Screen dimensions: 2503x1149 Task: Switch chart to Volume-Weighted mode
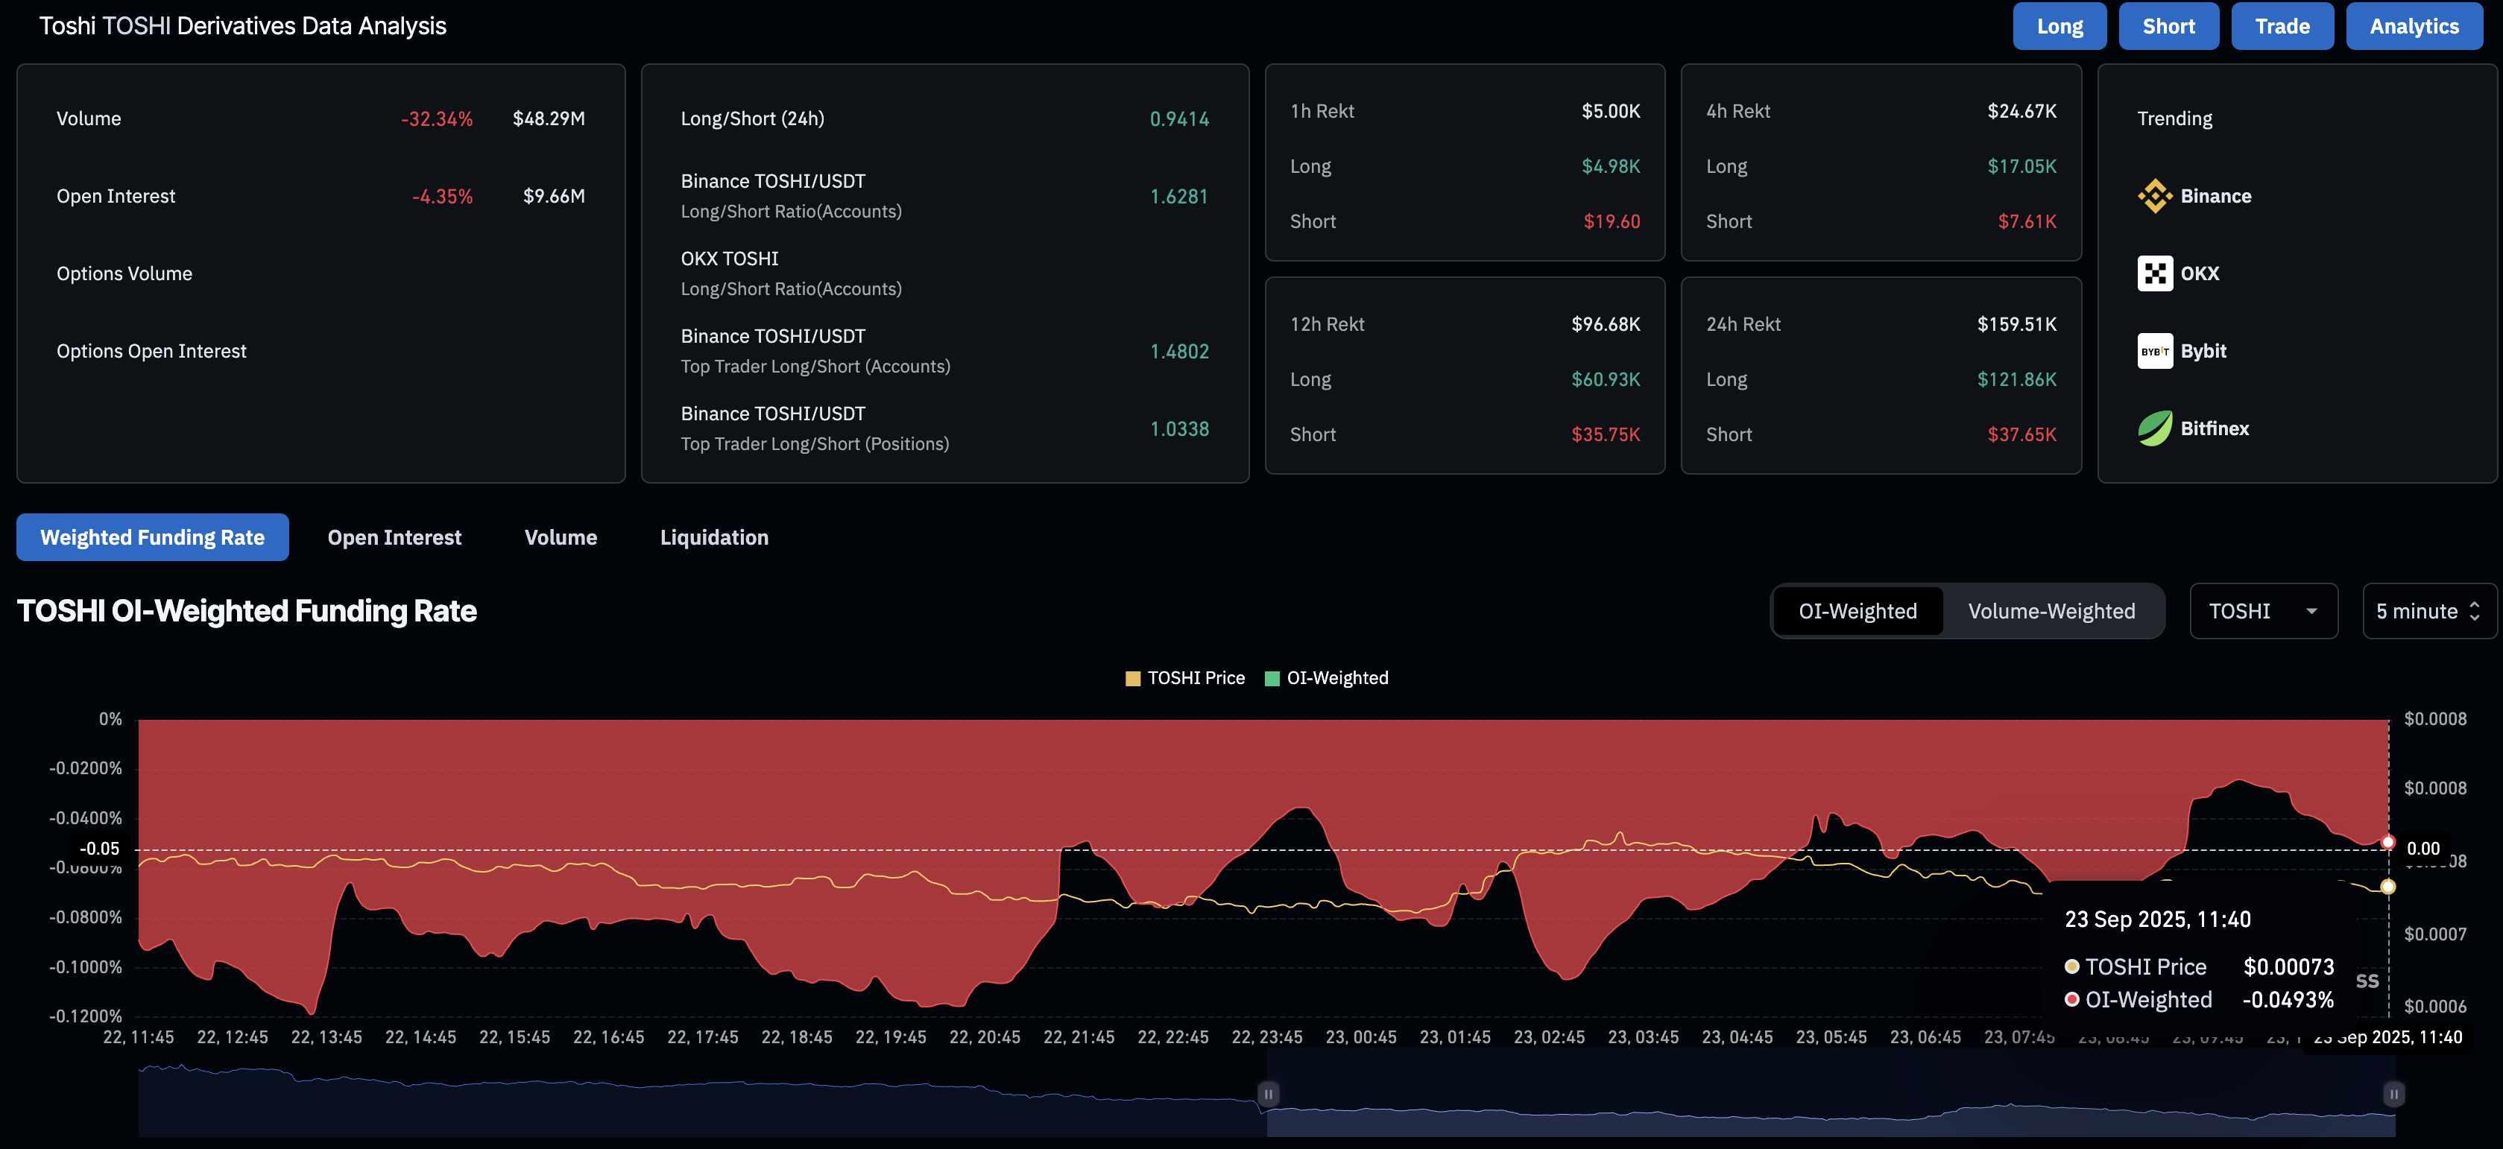pos(2051,611)
